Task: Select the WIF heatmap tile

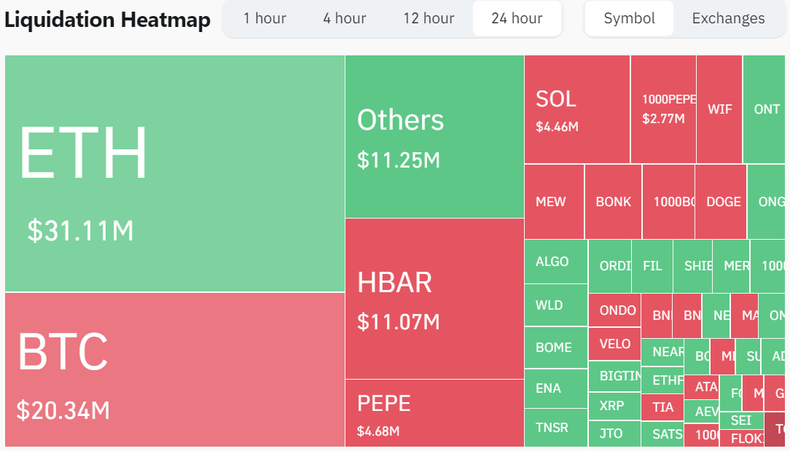Action: pyautogui.click(x=719, y=109)
